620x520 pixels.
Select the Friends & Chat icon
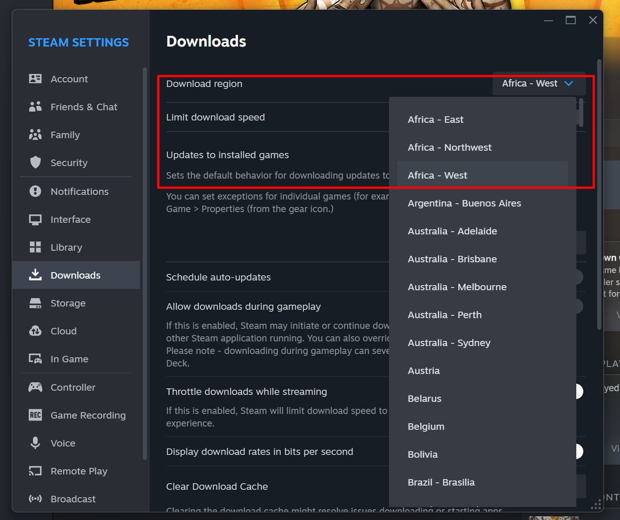point(35,107)
